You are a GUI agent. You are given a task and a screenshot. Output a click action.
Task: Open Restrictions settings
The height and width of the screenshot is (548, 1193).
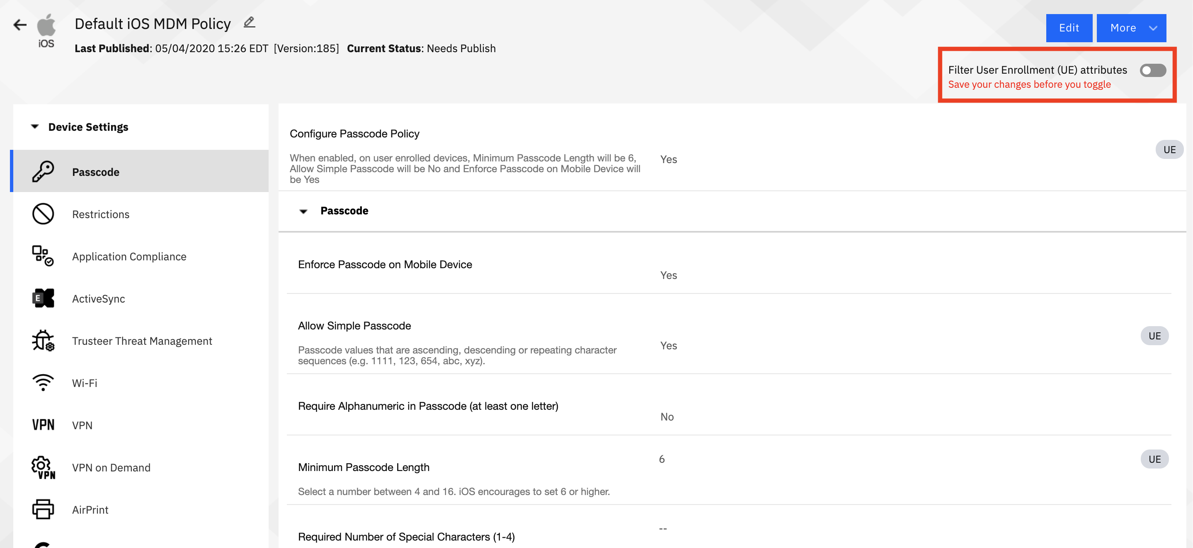(x=141, y=214)
